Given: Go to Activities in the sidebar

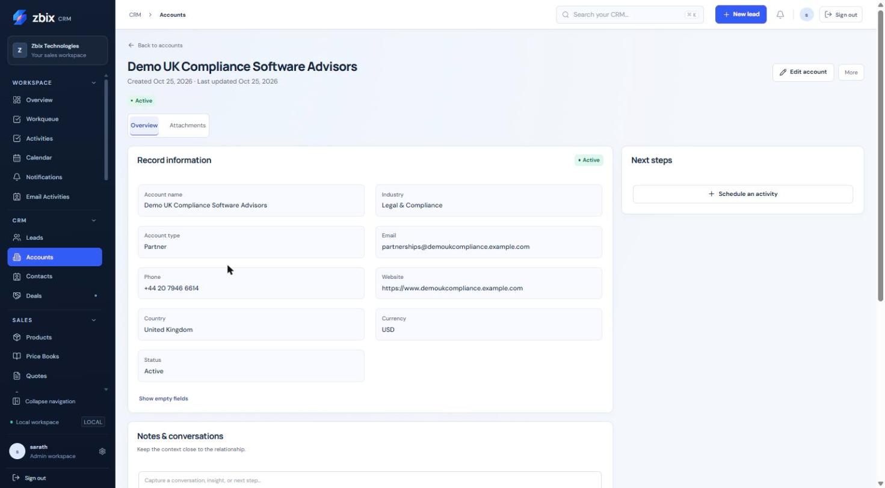Looking at the screenshot, I should click(55, 138).
